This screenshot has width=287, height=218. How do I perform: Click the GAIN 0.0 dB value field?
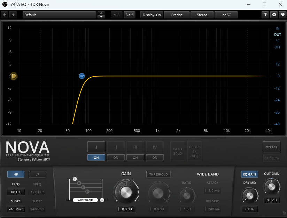pyautogui.click(x=126, y=209)
